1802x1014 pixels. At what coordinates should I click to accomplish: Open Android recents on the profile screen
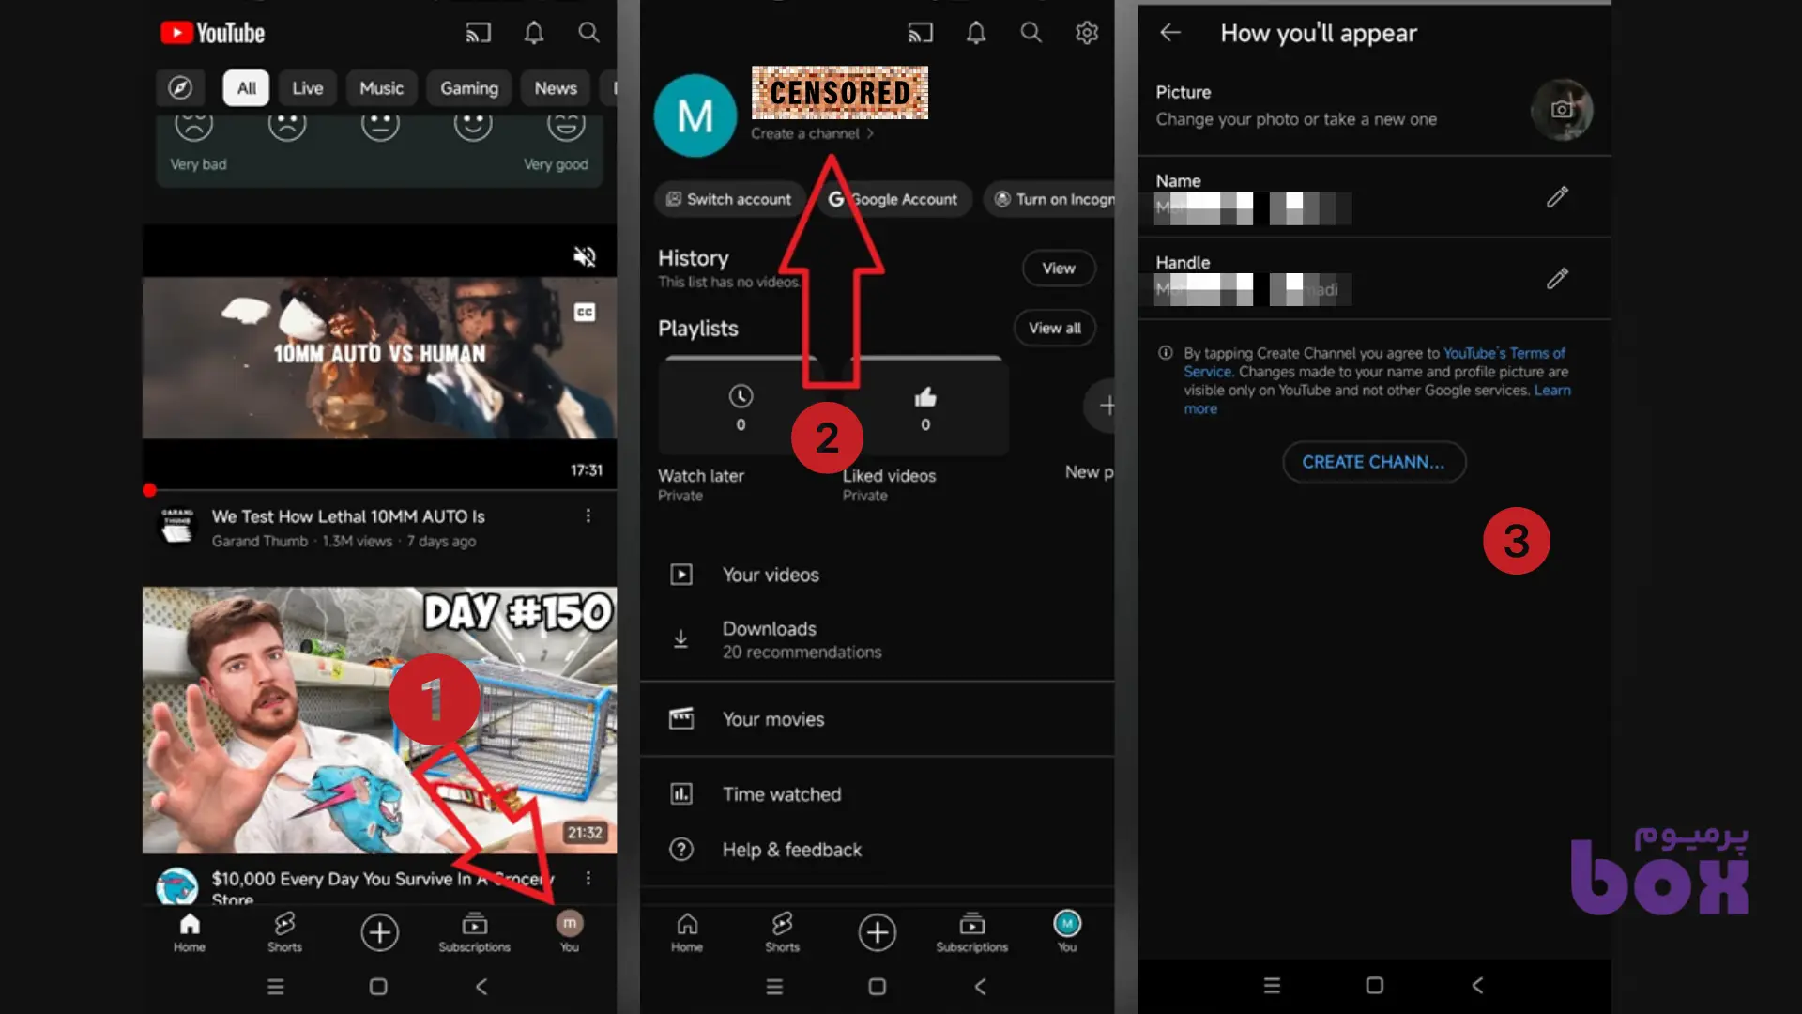click(774, 987)
